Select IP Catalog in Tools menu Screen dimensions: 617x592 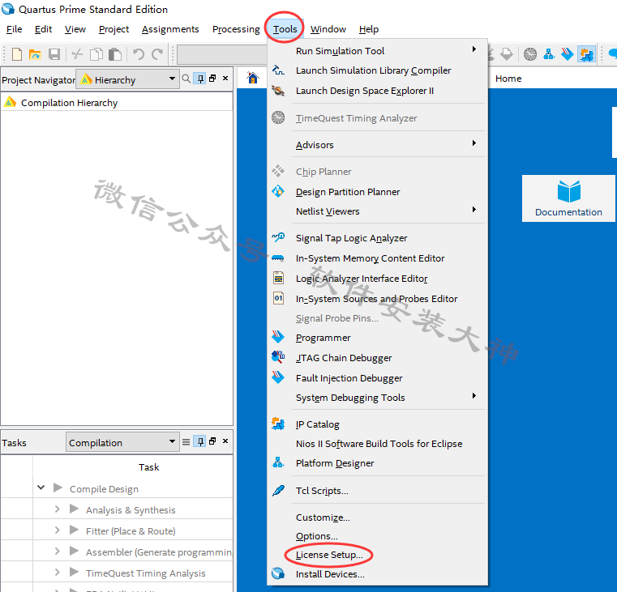click(x=377, y=424)
